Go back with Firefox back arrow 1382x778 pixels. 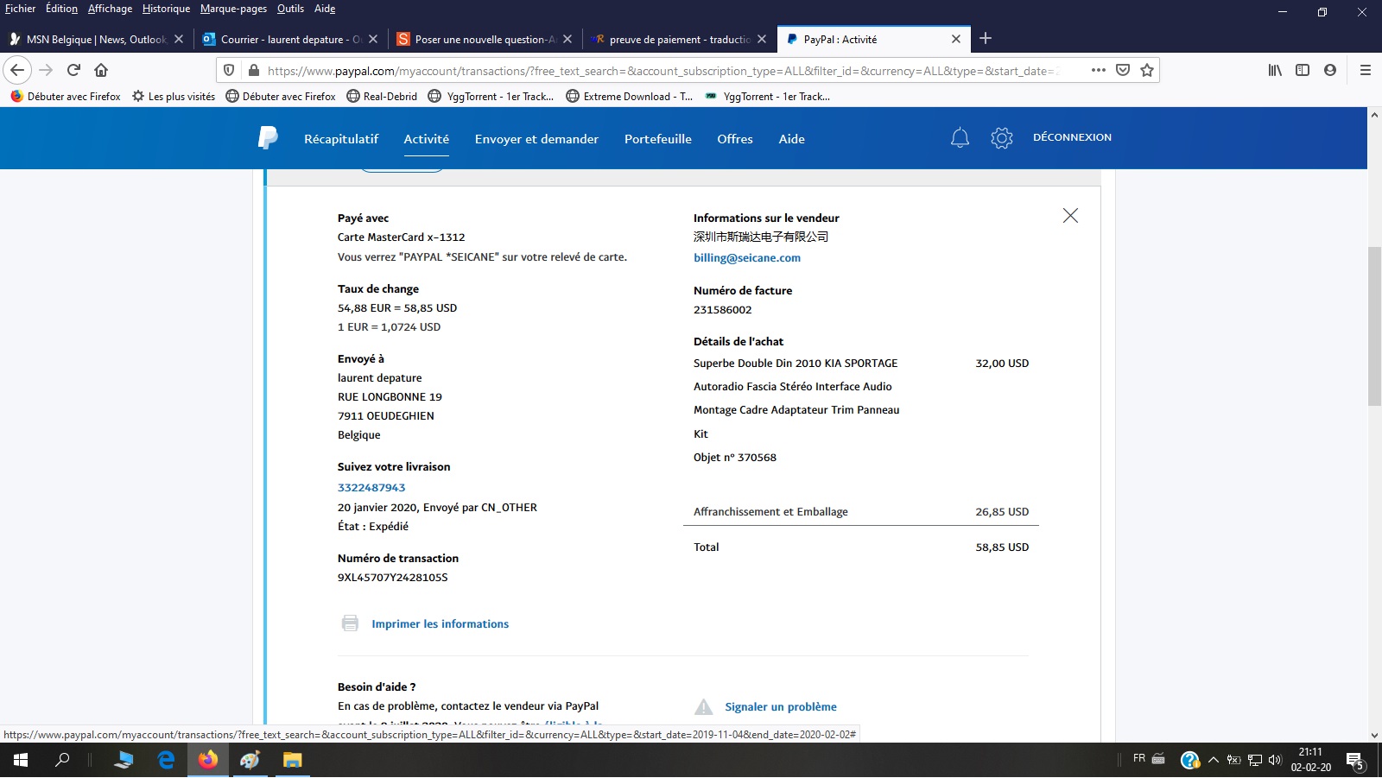(x=17, y=70)
